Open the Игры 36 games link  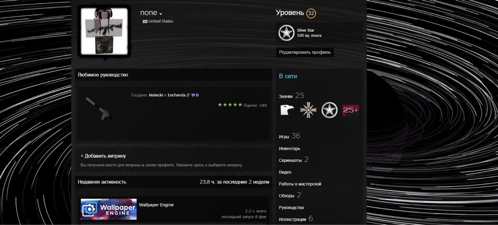pos(289,136)
